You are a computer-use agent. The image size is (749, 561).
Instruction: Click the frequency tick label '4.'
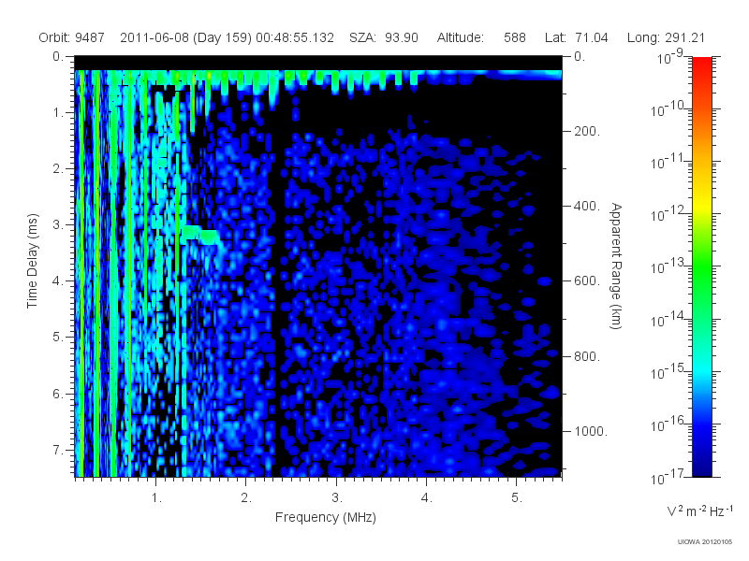coord(427,498)
